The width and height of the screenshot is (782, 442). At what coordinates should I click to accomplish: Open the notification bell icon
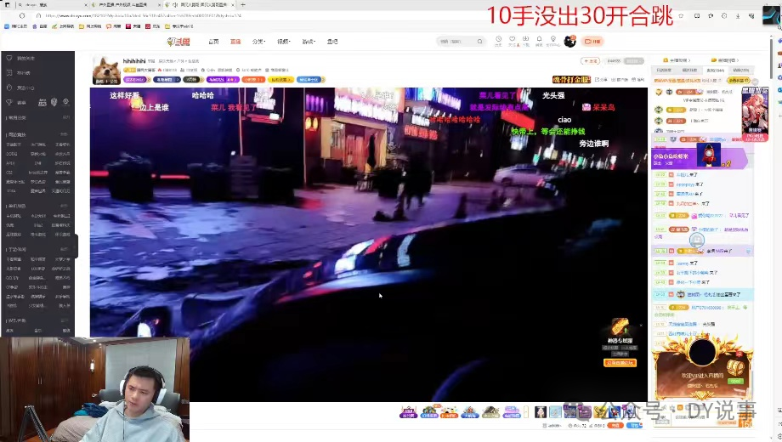pos(539,41)
